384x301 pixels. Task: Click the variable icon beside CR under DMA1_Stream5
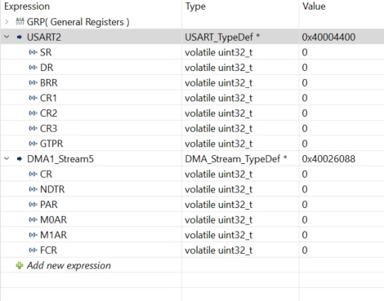coord(33,174)
